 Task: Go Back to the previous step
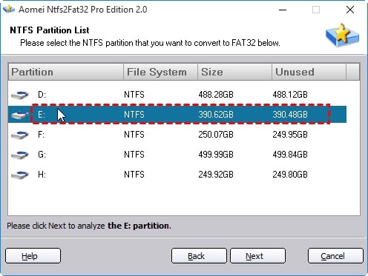(199, 256)
